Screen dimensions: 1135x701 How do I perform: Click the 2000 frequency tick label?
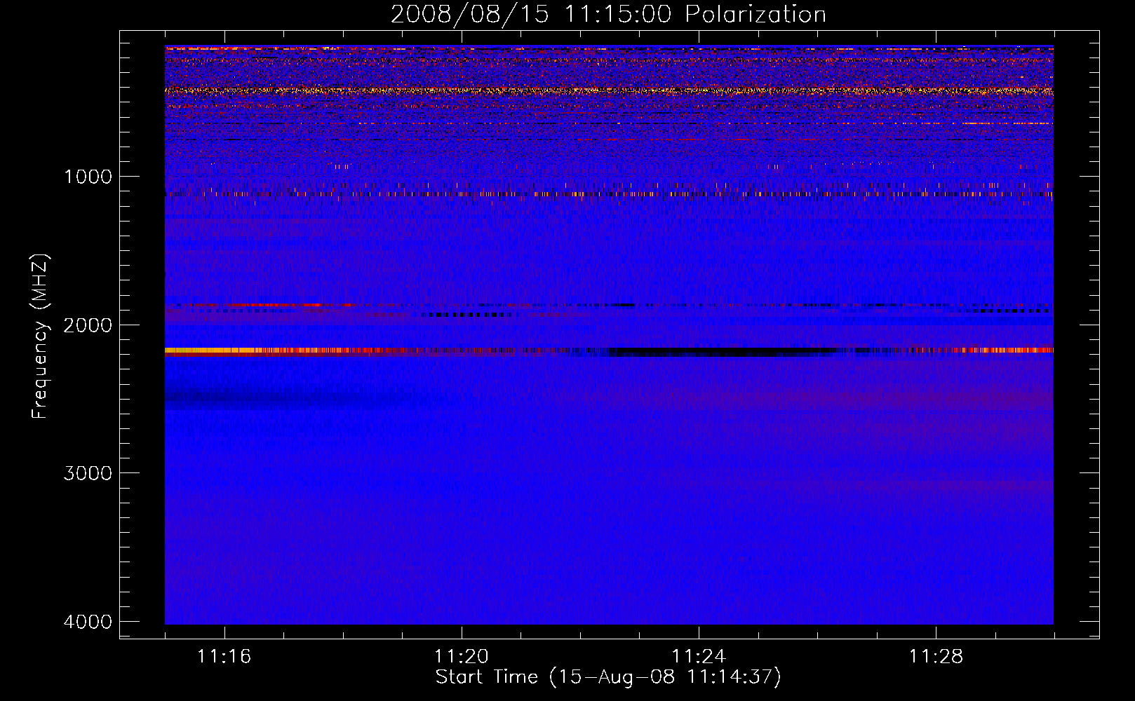[x=88, y=325]
